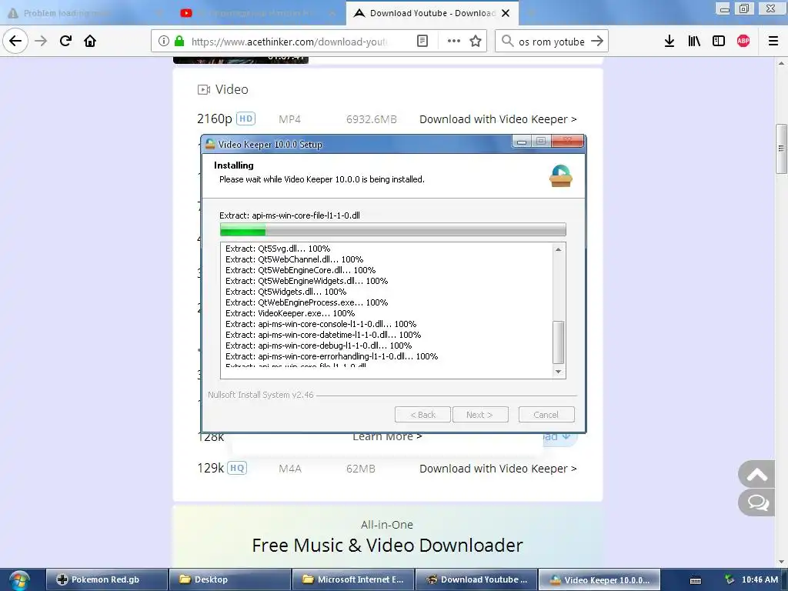Image resolution: width=788 pixels, height=591 pixels.
Task: Submit search with the go arrow
Action: coord(597,42)
